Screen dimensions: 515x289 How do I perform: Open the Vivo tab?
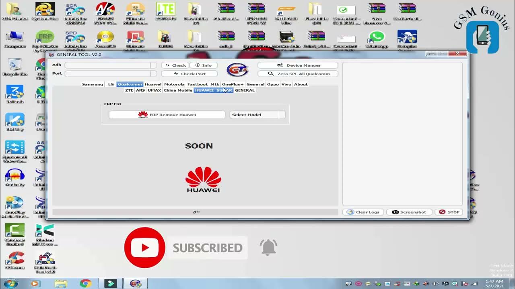[286, 84]
